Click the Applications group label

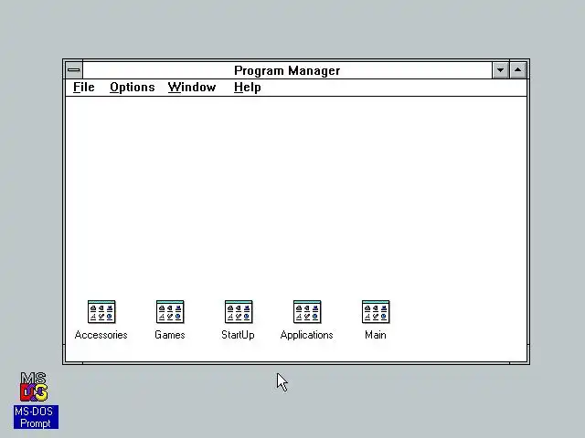(307, 335)
